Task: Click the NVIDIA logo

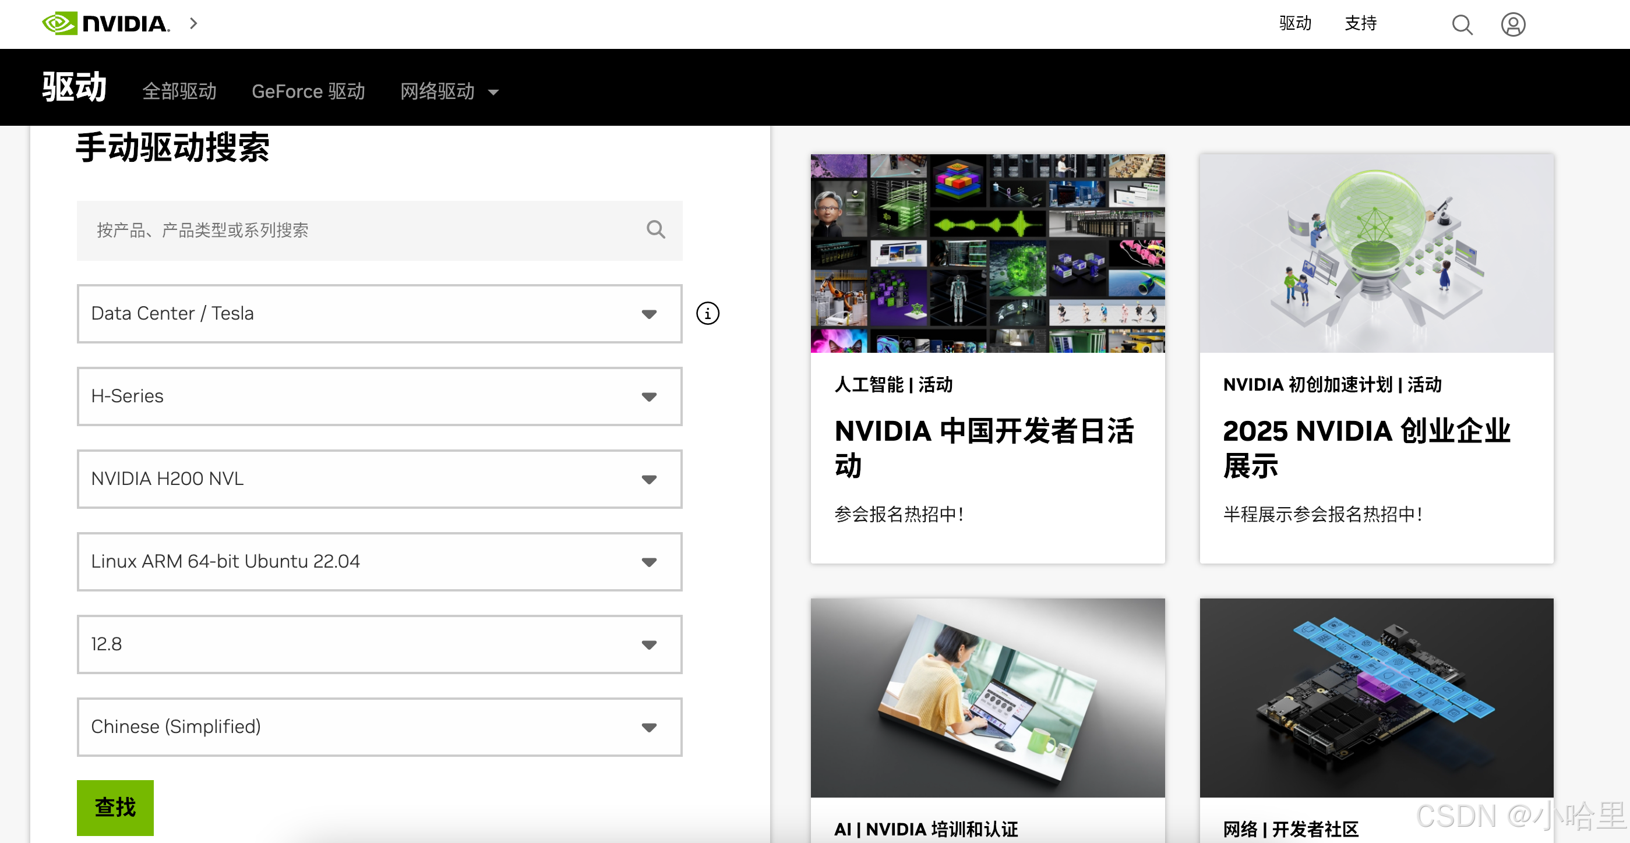Action: tap(105, 23)
